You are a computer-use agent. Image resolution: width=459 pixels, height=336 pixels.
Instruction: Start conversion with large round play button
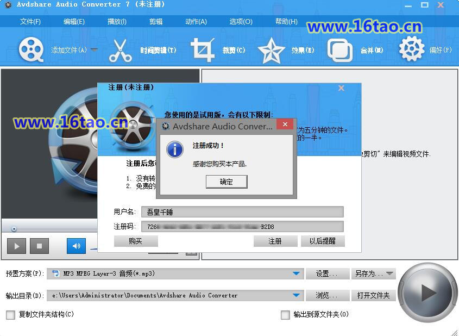(428, 293)
